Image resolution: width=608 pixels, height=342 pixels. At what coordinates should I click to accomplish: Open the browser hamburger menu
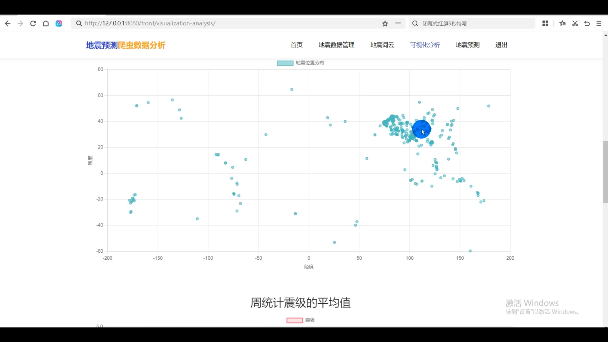599,23
